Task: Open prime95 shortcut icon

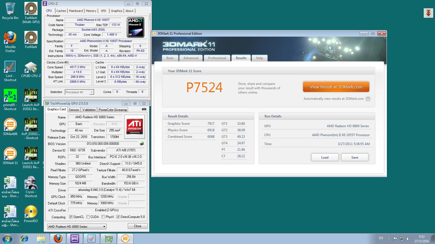Action: (10, 99)
